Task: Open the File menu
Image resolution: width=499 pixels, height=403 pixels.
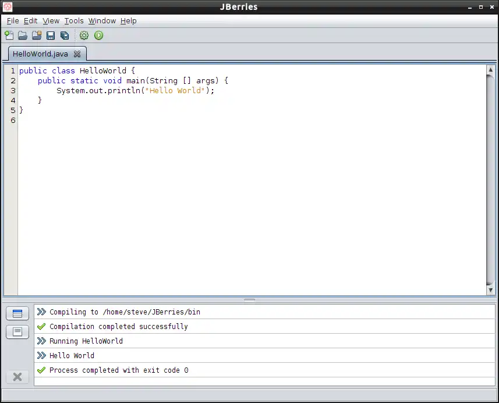Action: tap(13, 21)
